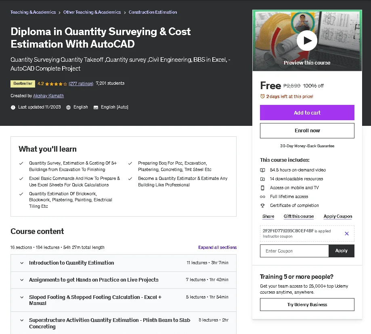Visit instructor Akshay Kamath's profile
Image resolution: width=371 pixels, height=334 pixels.
click(x=48, y=96)
